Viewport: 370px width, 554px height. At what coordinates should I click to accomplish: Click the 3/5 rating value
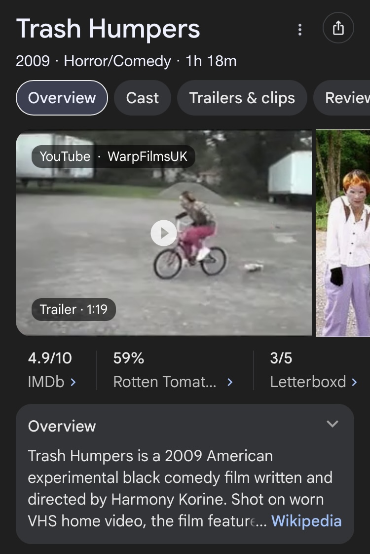tap(281, 358)
